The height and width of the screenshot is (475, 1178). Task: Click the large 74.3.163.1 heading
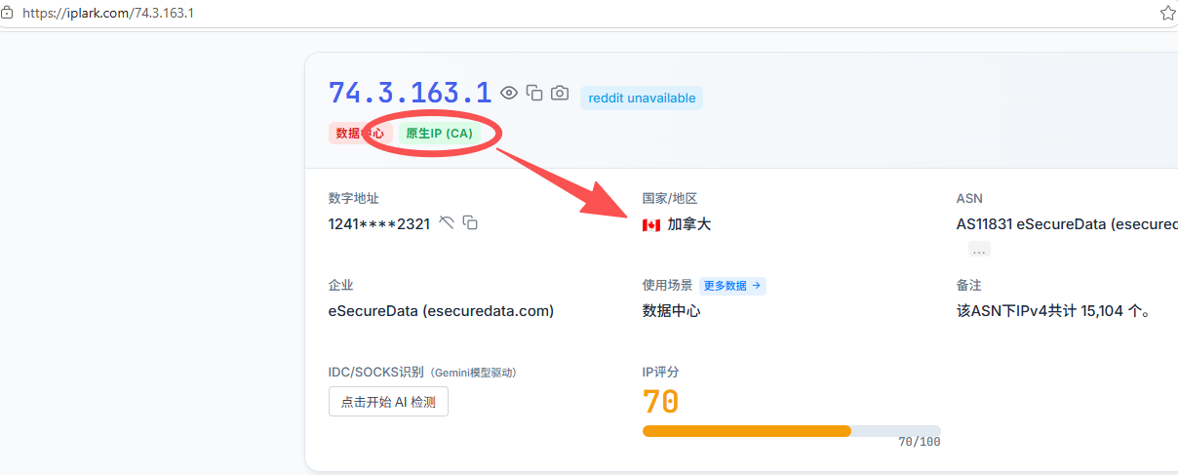pos(410,93)
